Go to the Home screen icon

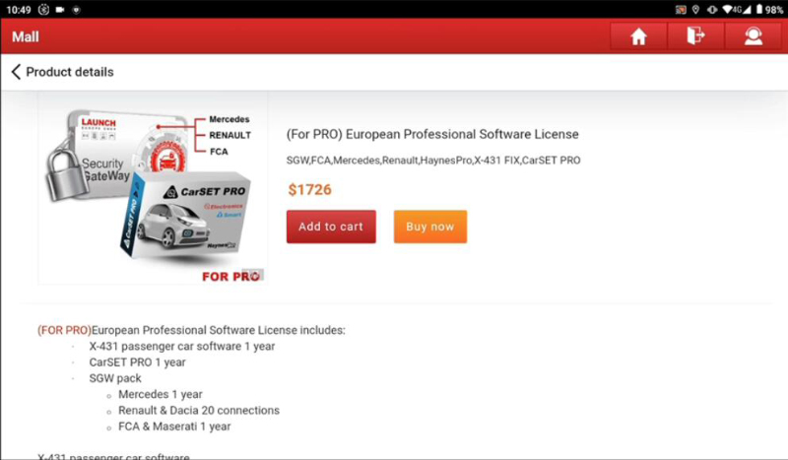coord(638,36)
